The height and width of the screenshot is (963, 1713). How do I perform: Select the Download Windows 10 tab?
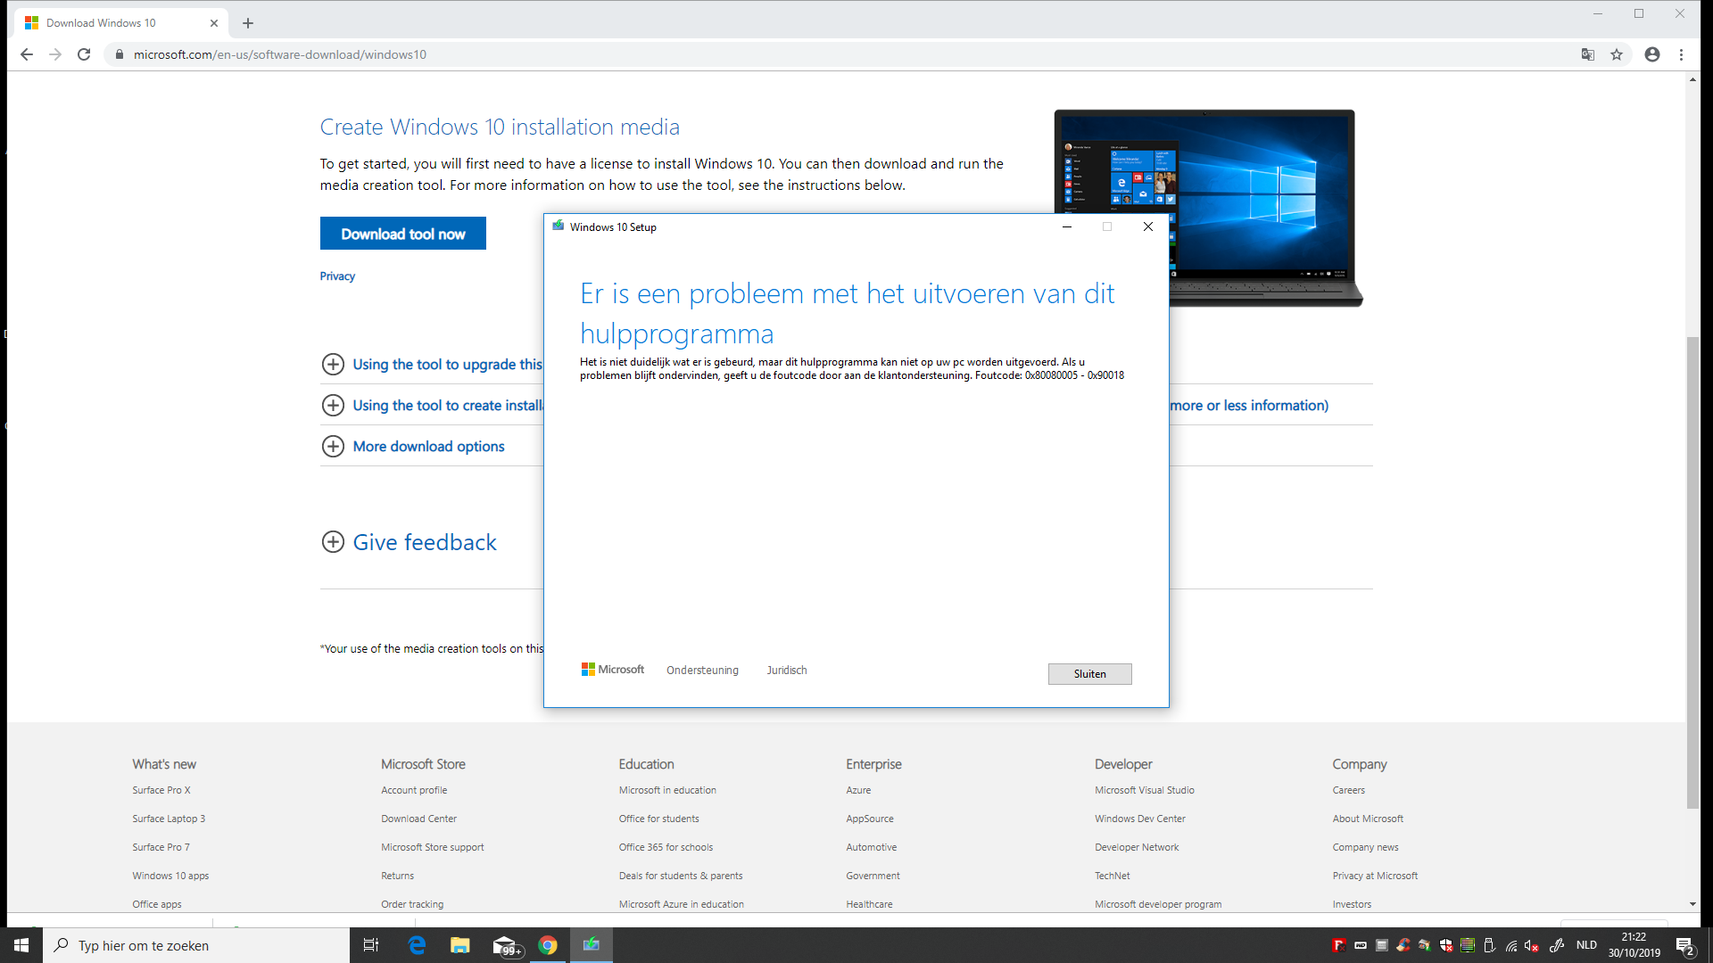coord(112,23)
